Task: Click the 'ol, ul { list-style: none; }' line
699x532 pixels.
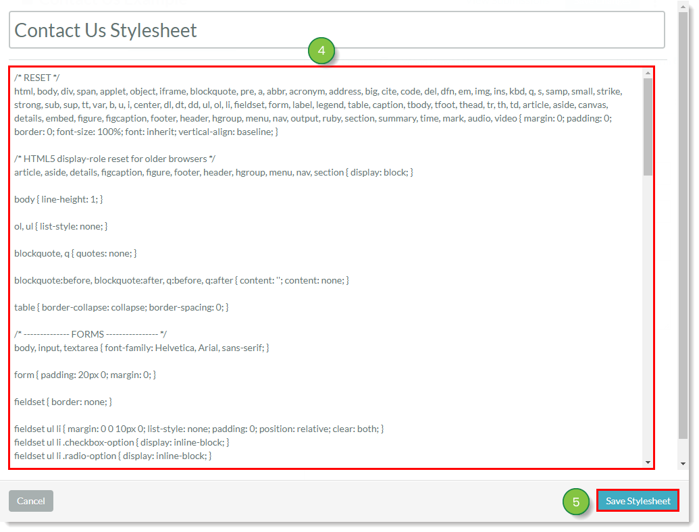Action: (61, 226)
